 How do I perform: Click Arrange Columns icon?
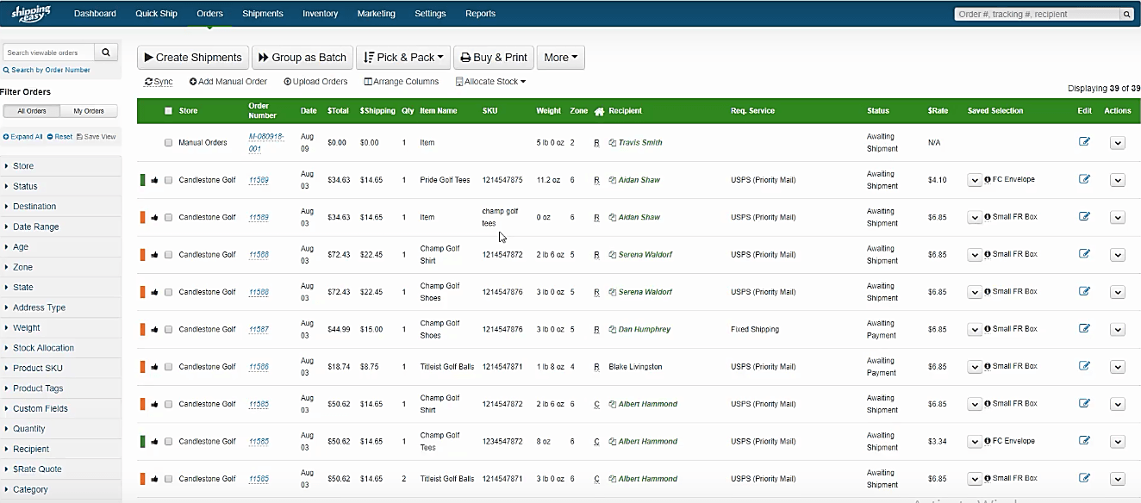(368, 82)
